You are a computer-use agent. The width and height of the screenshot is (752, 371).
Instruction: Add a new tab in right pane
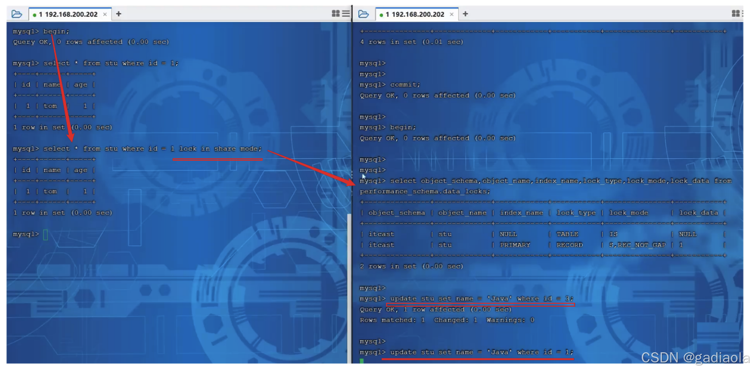[x=465, y=14]
